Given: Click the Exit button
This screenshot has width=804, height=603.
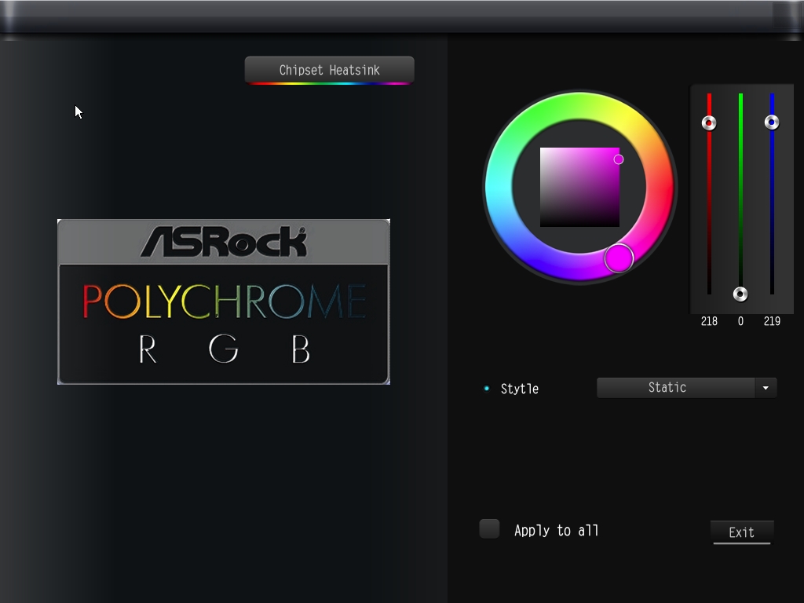Looking at the screenshot, I should (x=741, y=532).
